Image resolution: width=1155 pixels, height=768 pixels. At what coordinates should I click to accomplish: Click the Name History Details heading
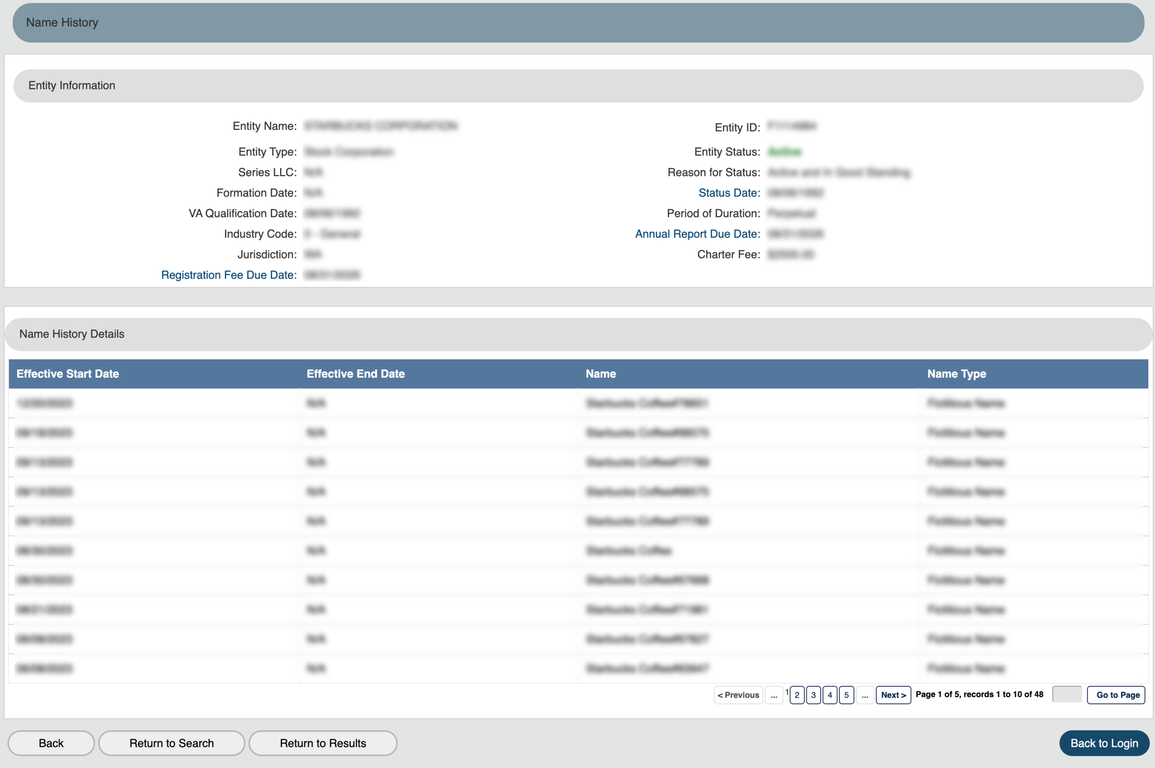click(x=578, y=334)
